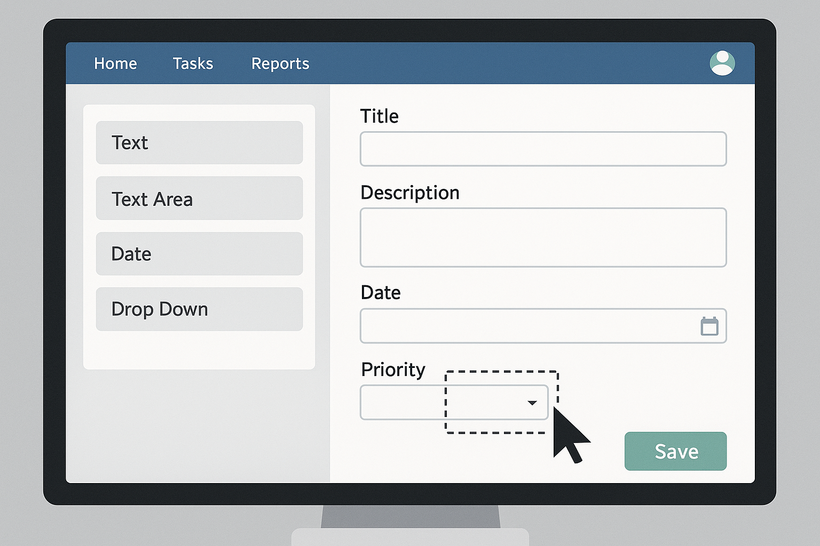Select the Text component in palette
Screen dimensions: 820x546
coord(199,142)
